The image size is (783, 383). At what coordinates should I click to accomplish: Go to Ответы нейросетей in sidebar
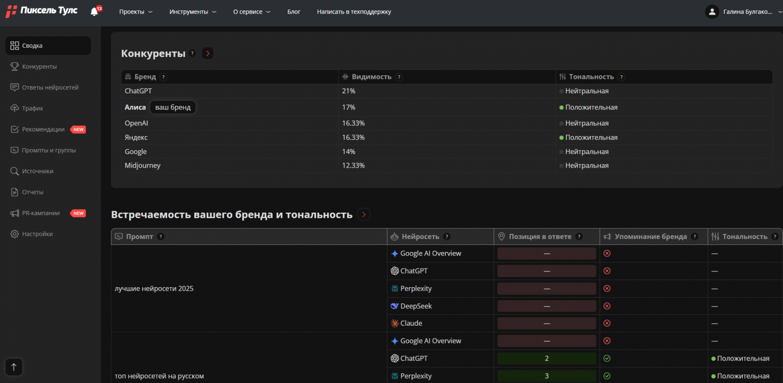point(50,87)
